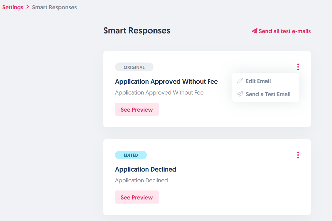This screenshot has width=332, height=221.
Task: Click the EDITED status badge
Action: (131, 155)
